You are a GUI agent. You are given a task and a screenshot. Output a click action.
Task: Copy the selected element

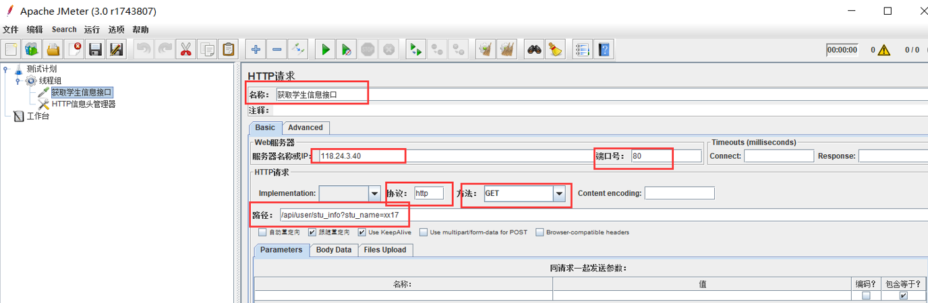(208, 49)
